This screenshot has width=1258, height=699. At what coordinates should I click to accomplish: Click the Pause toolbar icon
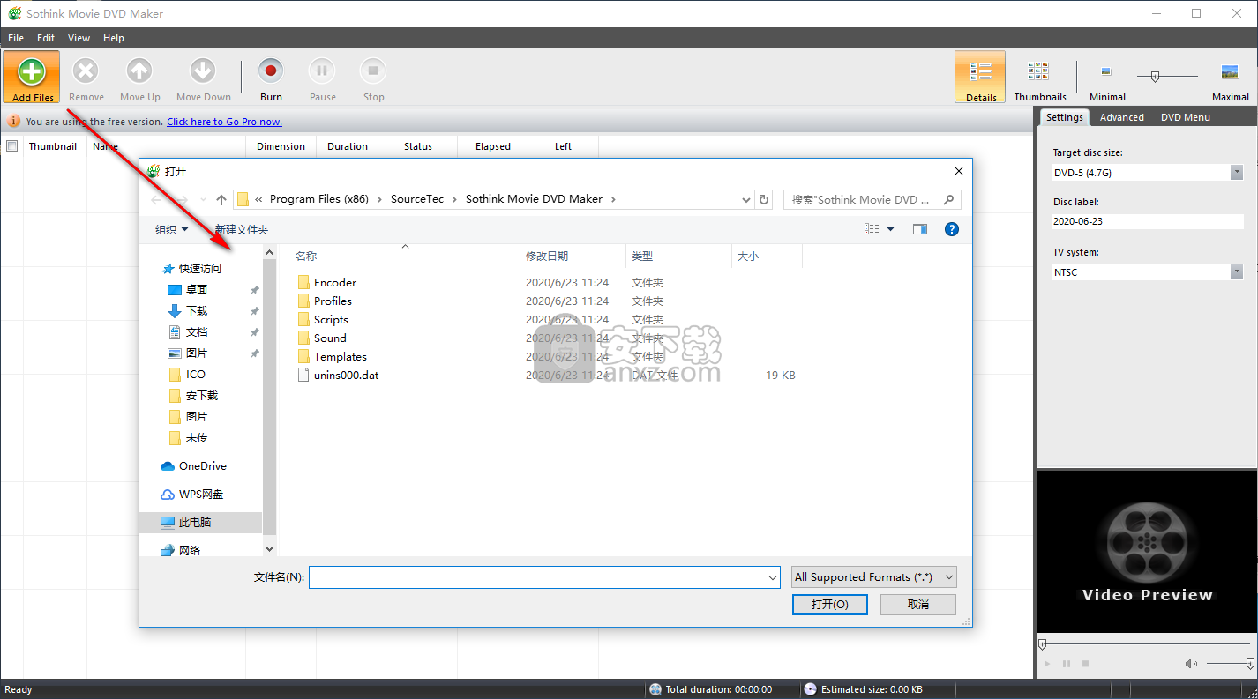pyautogui.click(x=322, y=71)
